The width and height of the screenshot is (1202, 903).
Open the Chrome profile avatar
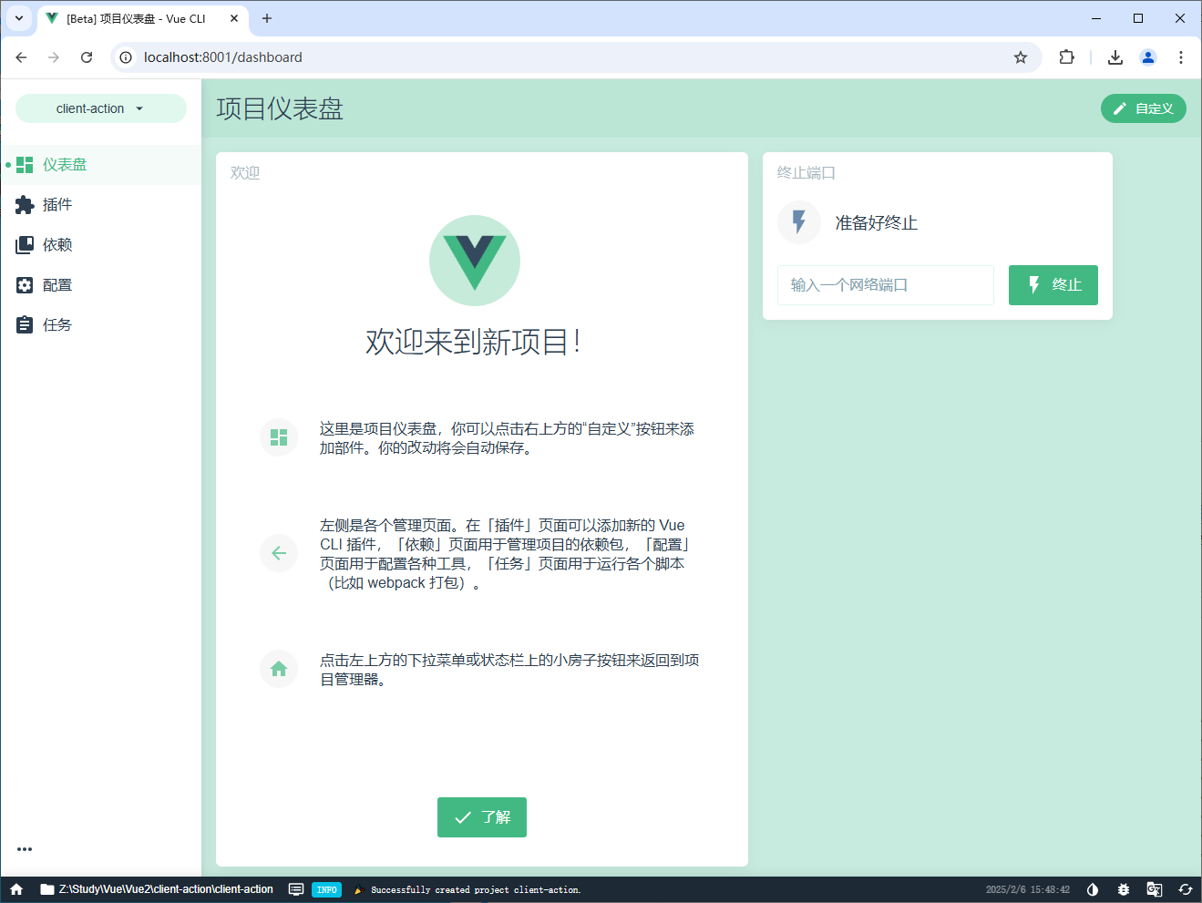click(x=1148, y=57)
